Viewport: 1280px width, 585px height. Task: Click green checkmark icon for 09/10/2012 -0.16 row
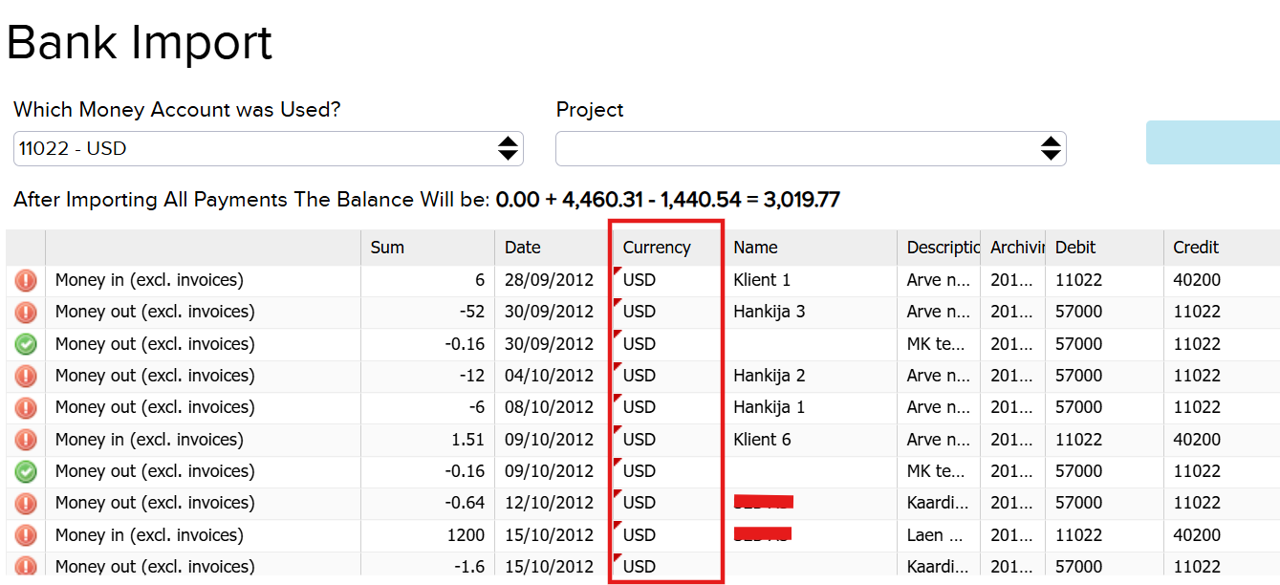[x=26, y=471]
